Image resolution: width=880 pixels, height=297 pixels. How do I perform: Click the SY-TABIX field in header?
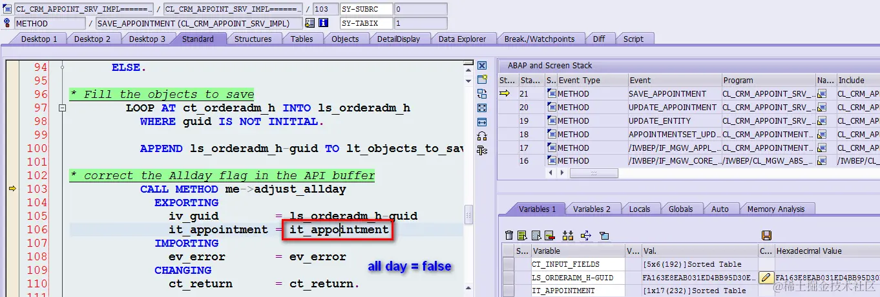click(366, 23)
